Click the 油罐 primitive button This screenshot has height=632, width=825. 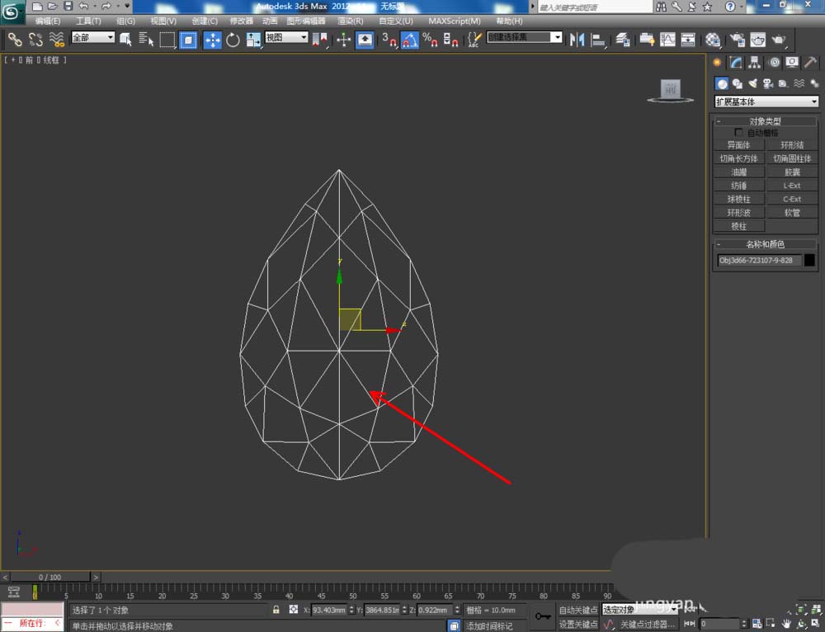(738, 172)
